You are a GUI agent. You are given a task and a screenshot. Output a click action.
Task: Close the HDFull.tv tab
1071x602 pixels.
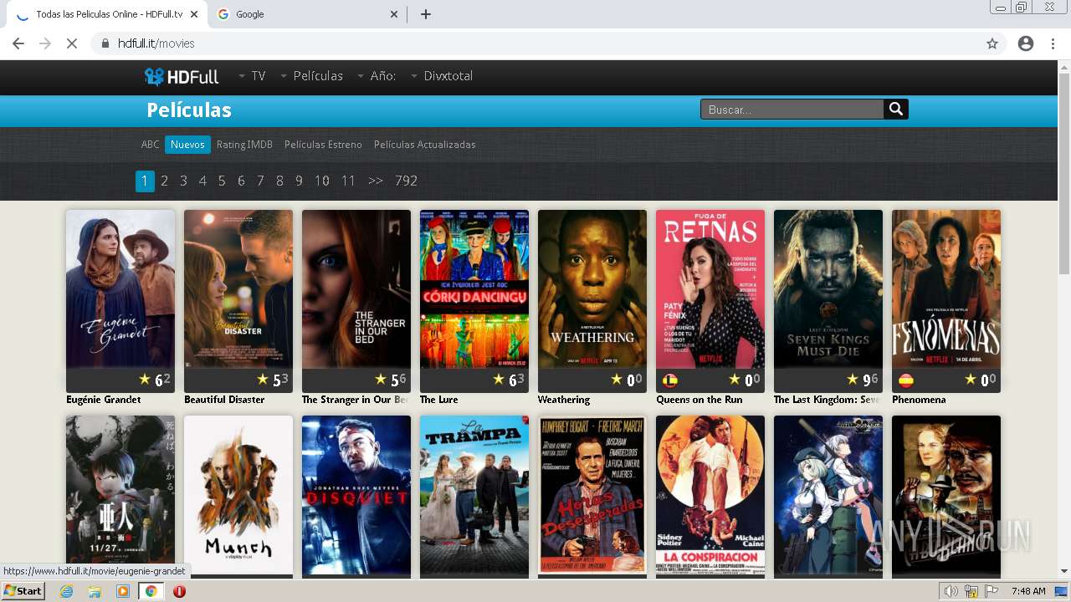pyautogui.click(x=194, y=14)
